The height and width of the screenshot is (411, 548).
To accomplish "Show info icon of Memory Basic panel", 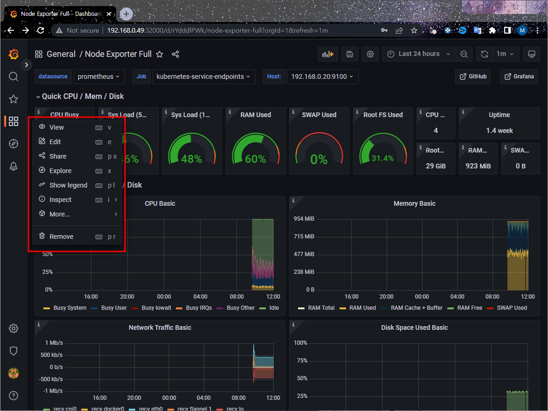I will click(x=293, y=201).
